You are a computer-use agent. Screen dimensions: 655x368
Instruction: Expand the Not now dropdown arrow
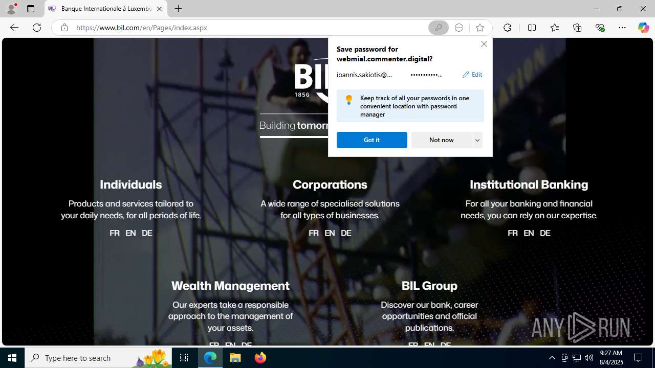477,140
